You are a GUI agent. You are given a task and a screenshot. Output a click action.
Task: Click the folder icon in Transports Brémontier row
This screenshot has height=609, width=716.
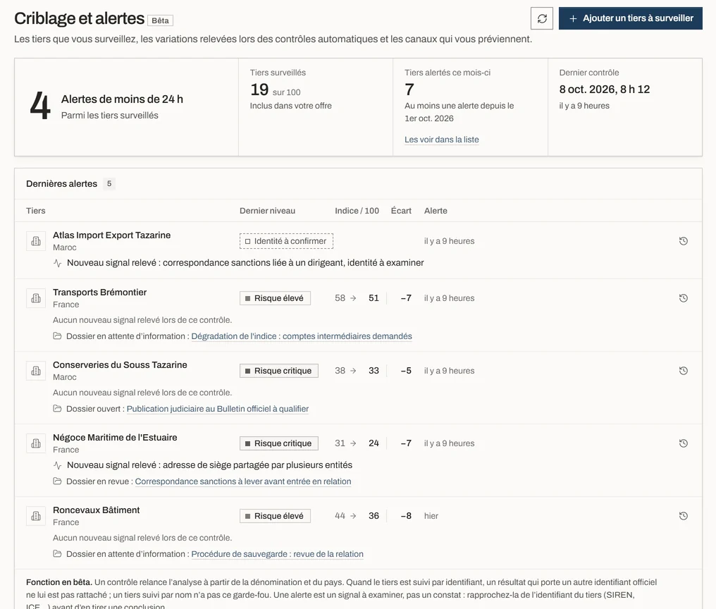57,336
